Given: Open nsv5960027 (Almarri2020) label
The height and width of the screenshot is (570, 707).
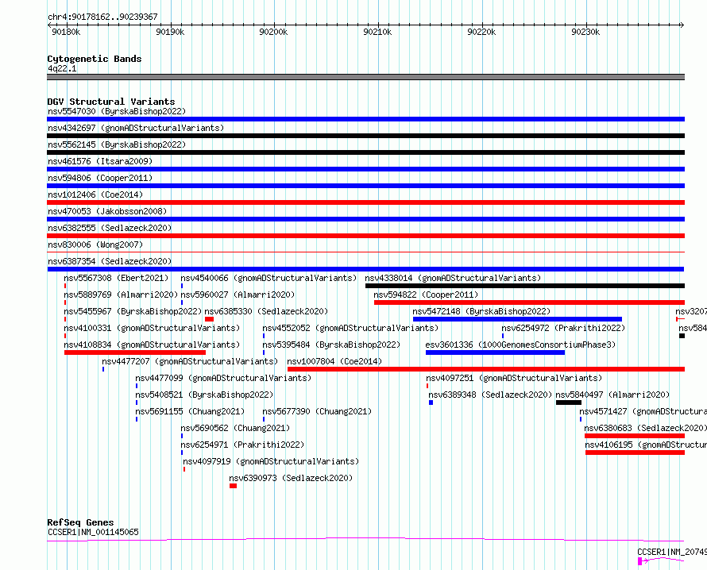Looking at the screenshot, I should pos(238,295).
